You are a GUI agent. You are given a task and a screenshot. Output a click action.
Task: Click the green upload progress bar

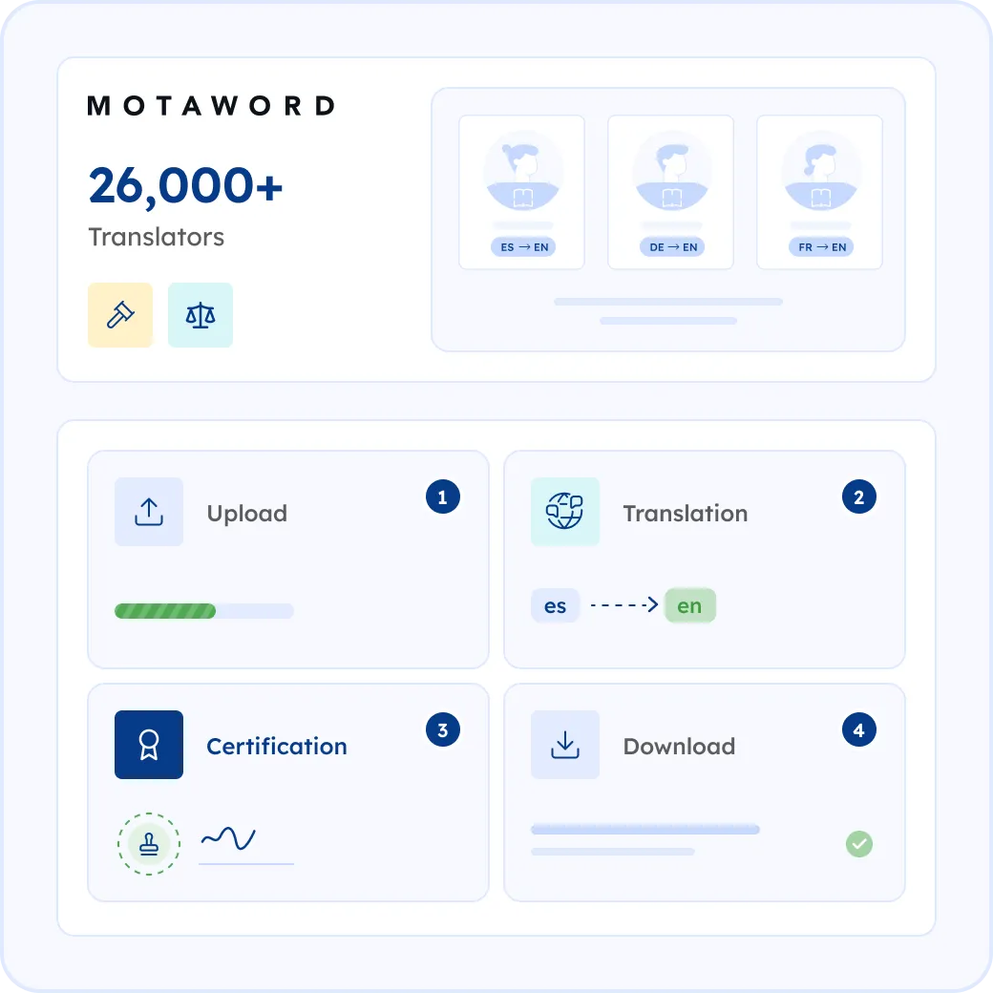[165, 611]
